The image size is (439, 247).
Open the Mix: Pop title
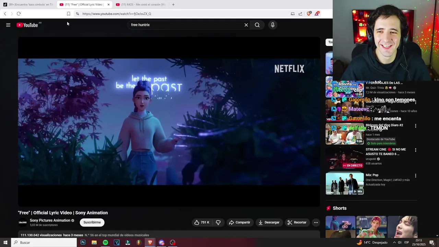(x=372, y=175)
